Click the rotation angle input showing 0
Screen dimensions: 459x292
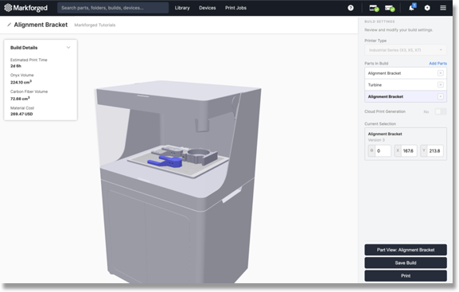click(x=383, y=151)
